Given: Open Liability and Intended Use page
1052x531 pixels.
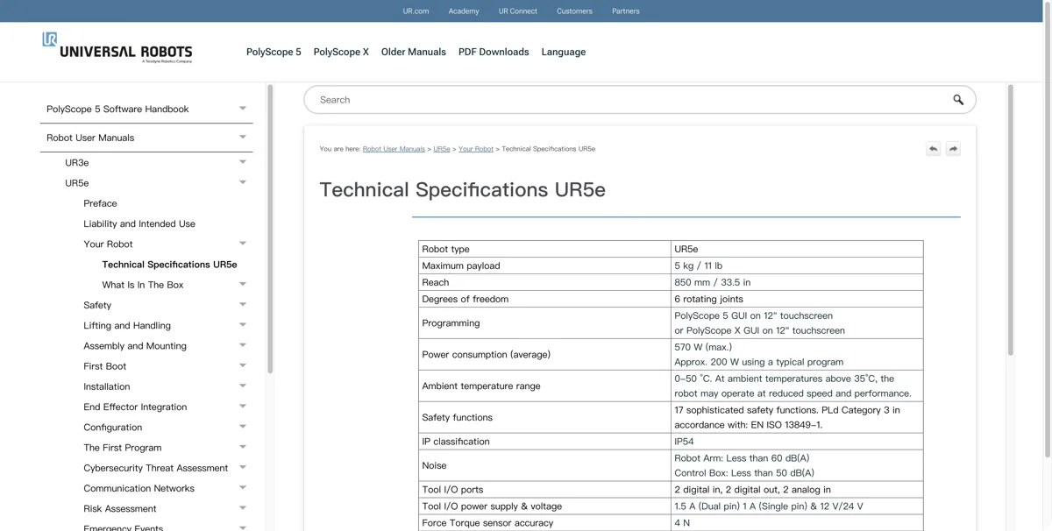Looking at the screenshot, I should 139,223.
